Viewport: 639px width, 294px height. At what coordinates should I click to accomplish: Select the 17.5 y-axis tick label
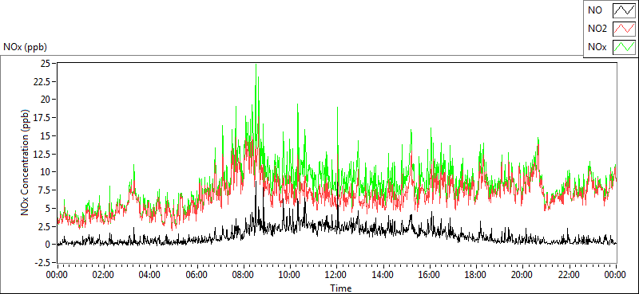pos(42,117)
